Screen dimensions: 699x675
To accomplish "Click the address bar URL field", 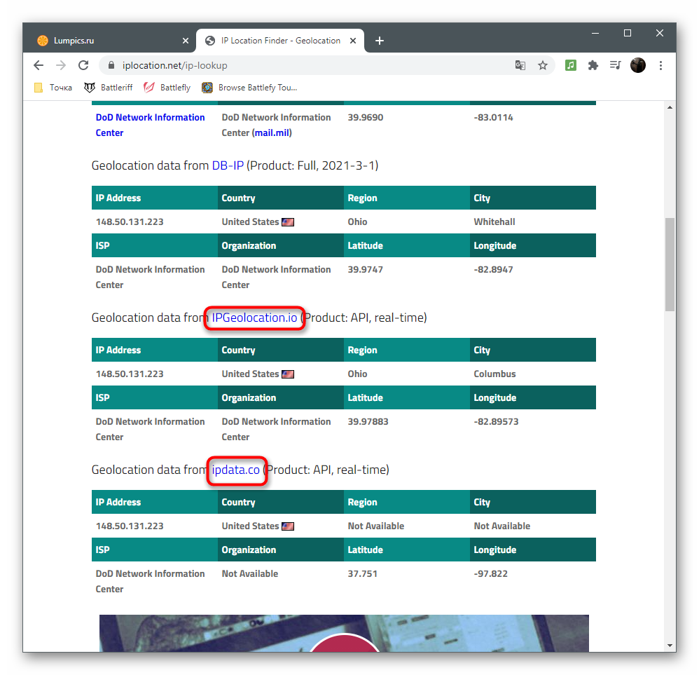I will pos(308,65).
